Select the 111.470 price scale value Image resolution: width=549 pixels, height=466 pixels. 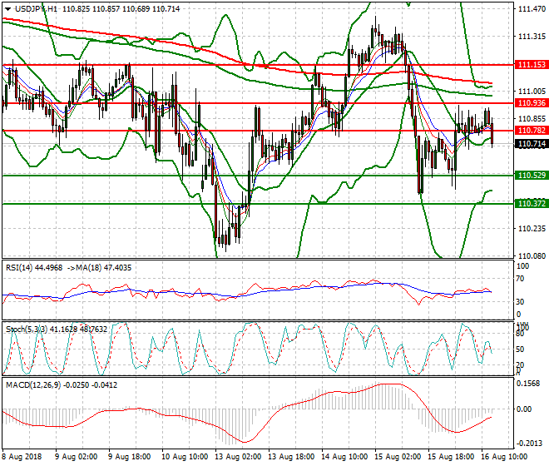pyautogui.click(x=532, y=9)
